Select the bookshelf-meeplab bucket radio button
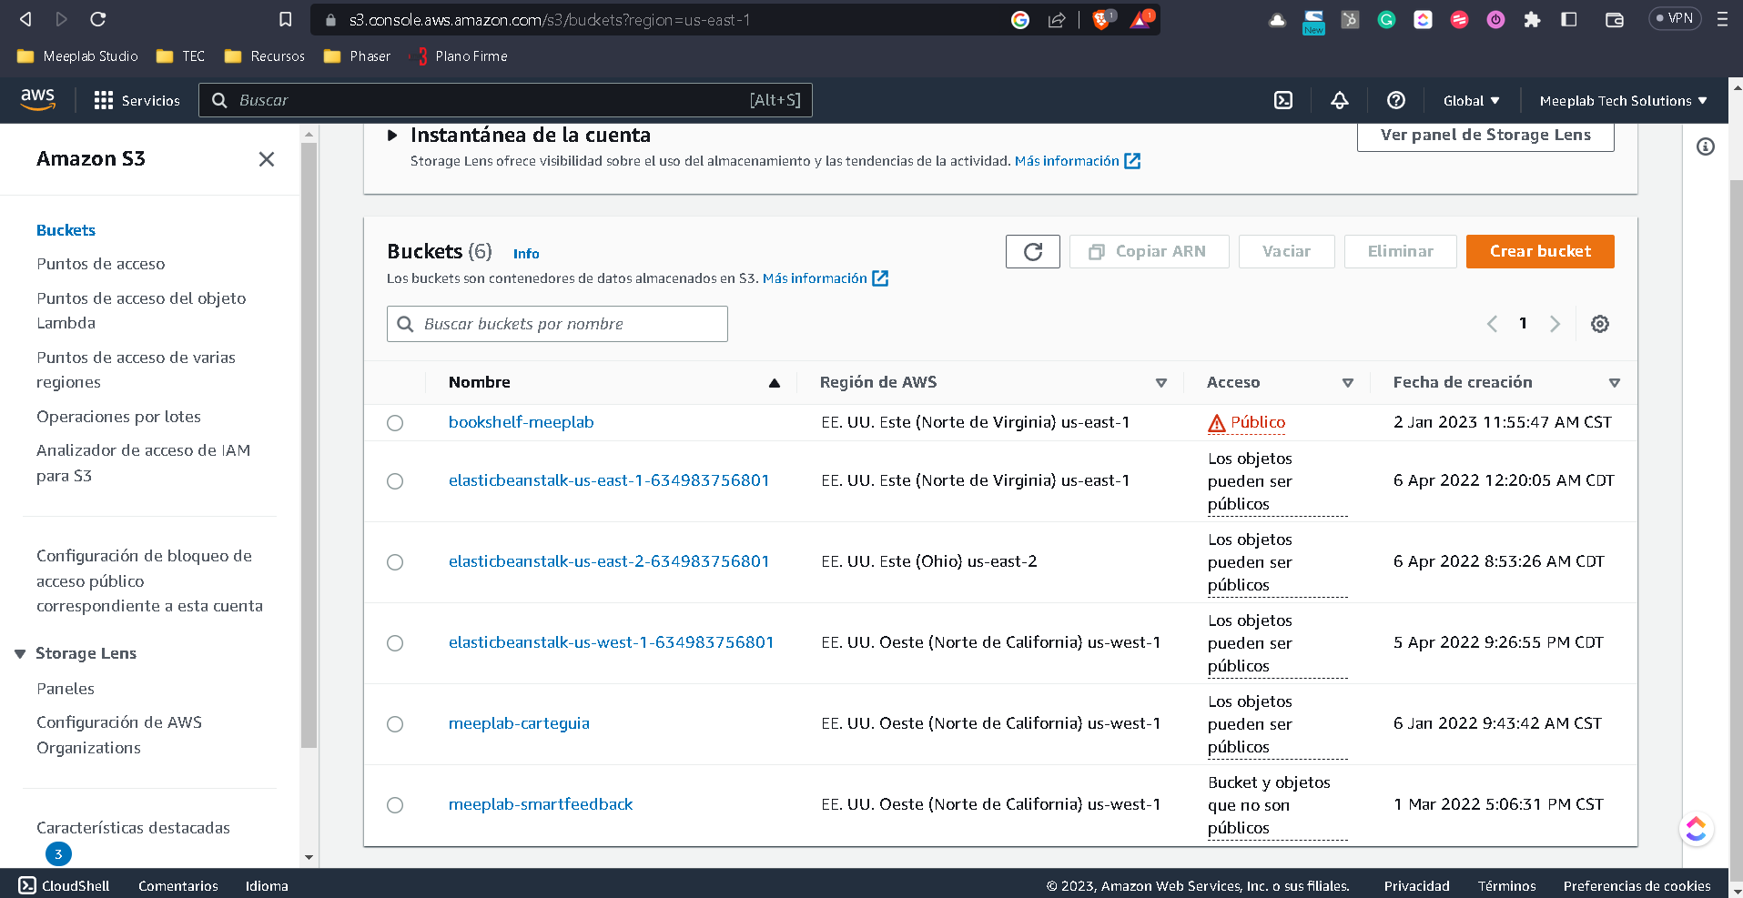 [x=395, y=423]
